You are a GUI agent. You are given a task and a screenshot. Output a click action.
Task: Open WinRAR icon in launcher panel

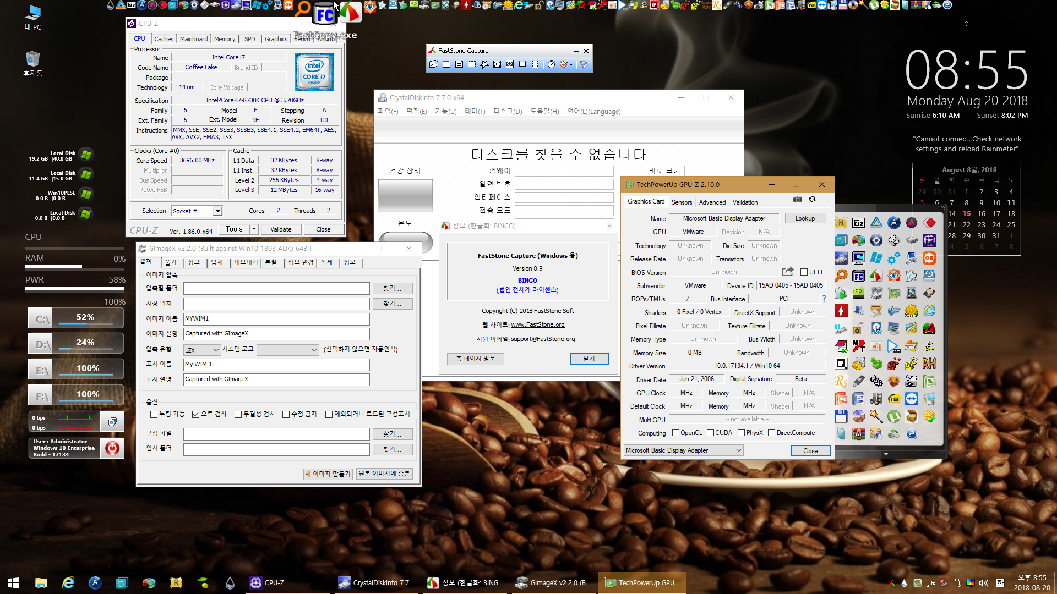[859, 434]
